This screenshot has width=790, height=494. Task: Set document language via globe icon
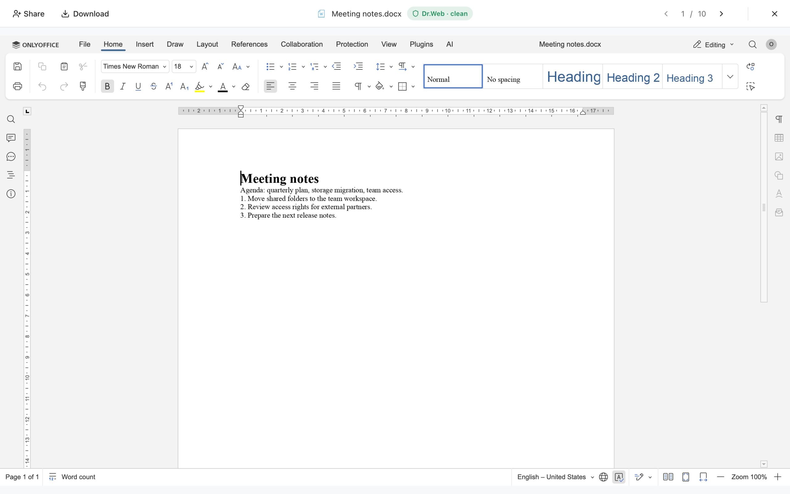[x=603, y=477]
